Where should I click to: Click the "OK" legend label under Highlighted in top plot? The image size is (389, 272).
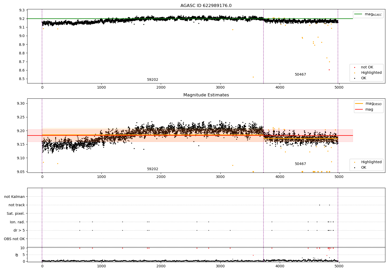(x=364, y=78)
